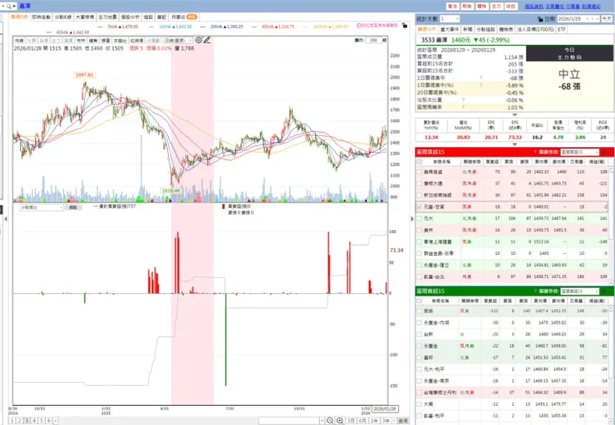Check the 美林 broker row
The width and height of the screenshot is (615, 425).
[419, 230]
